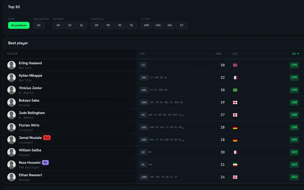
Task: Filter by the MC position chip
Action: coord(120,25)
